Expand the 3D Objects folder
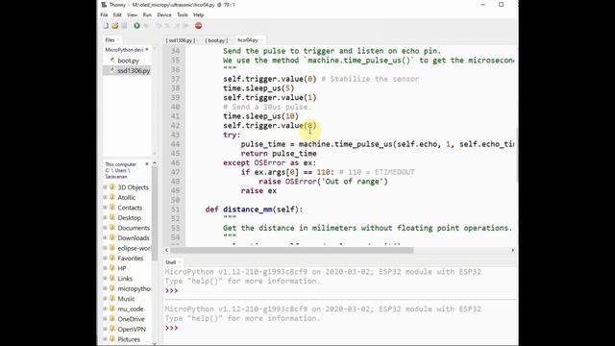Viewport: 615px width, 346px height. [x=105, y=187]
